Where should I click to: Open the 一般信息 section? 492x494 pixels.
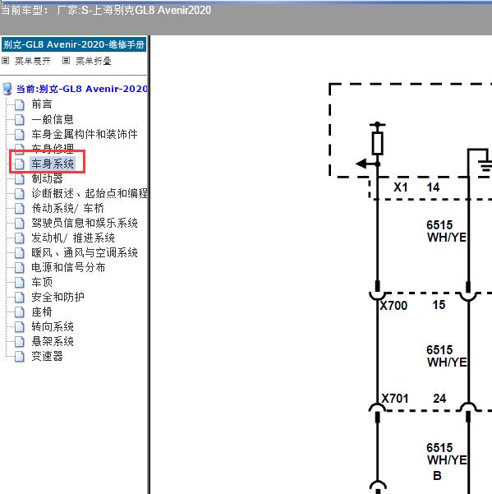(53, 119)
